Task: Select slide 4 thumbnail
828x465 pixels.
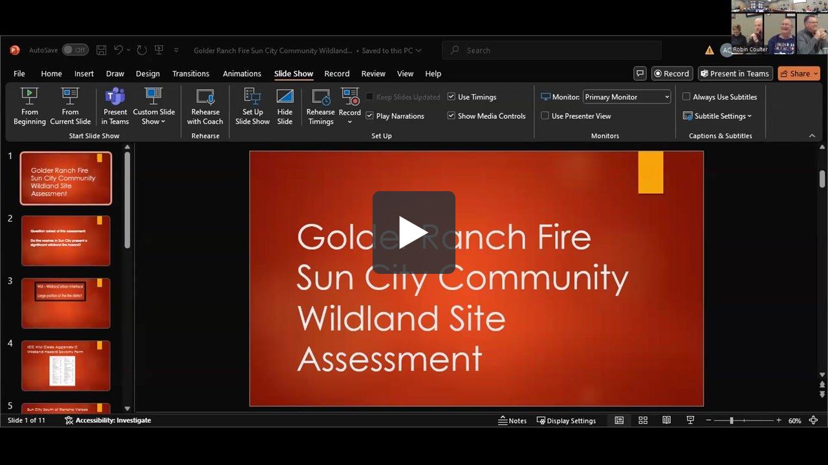Action: (66, 366)
